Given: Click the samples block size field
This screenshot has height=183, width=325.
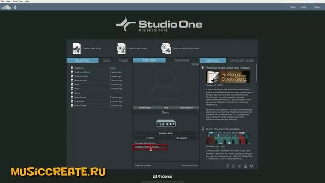Looking at the screenshot, I should (181, 138).
